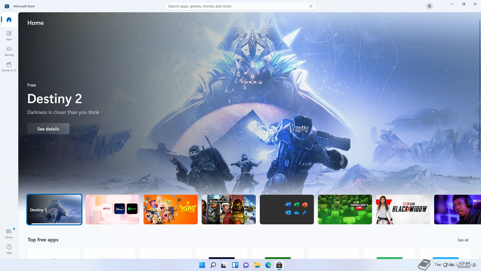
Task: Click the Top free apps heading
Action: 43,240
